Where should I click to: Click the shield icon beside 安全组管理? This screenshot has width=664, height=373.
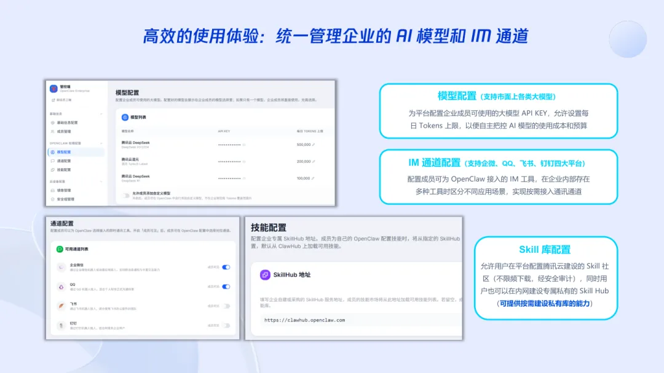pos(52,199)
